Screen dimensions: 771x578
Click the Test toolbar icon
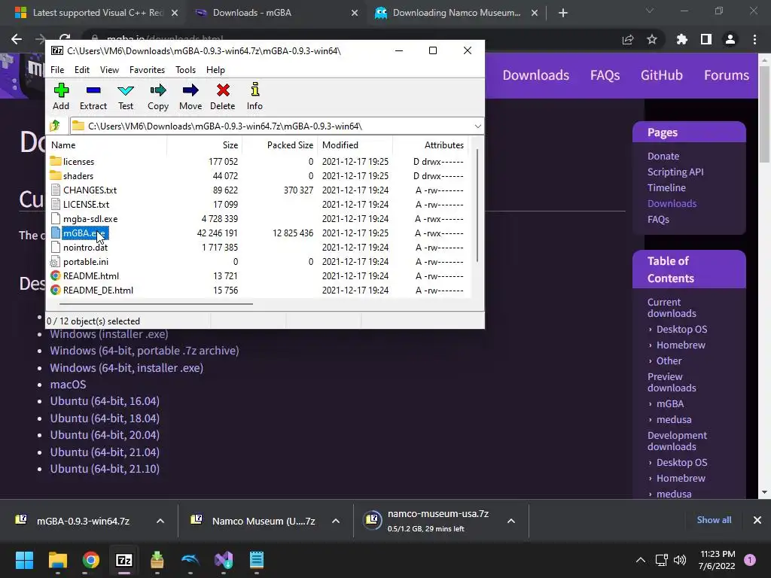coord(126,96)
